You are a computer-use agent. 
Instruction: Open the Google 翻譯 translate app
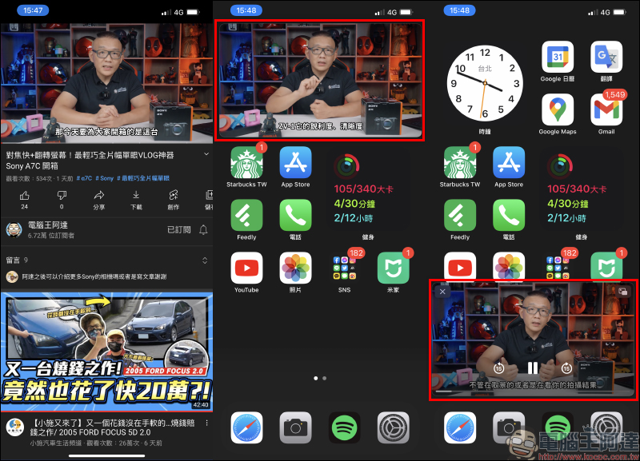[x=606, y=57]
